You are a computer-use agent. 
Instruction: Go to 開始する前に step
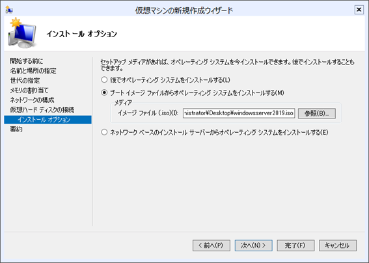tap(26, 61)
